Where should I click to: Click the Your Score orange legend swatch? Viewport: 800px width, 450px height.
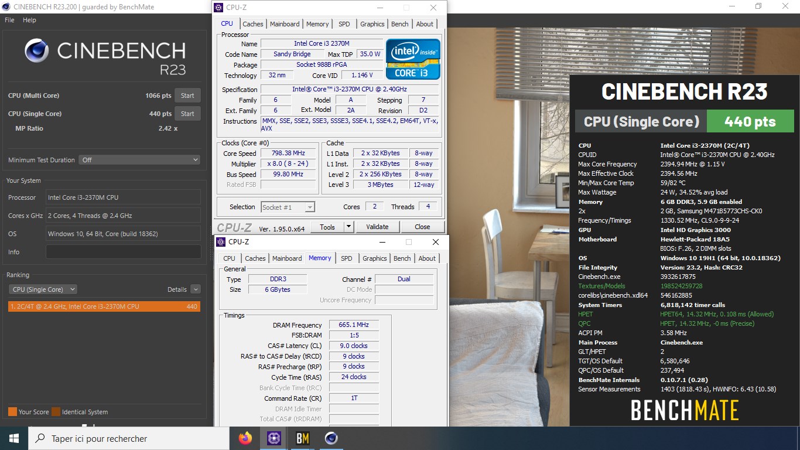click(x=12, y=412)
